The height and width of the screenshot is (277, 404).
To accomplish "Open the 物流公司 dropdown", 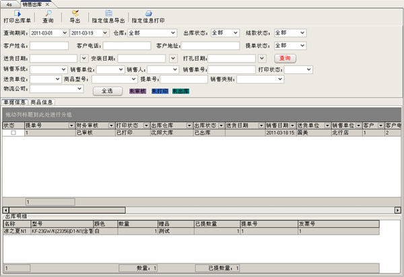I will tap(79, 88).
